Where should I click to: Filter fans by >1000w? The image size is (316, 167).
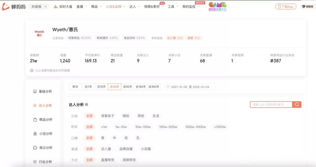pyautogui.click(x=220, y=127)
